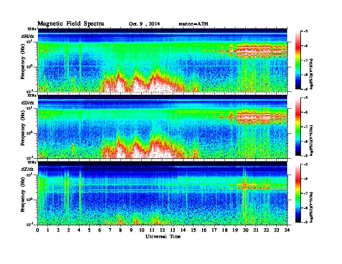Select the "dD/dt" panel label
The image size is (342, 264).
point(28,103)
